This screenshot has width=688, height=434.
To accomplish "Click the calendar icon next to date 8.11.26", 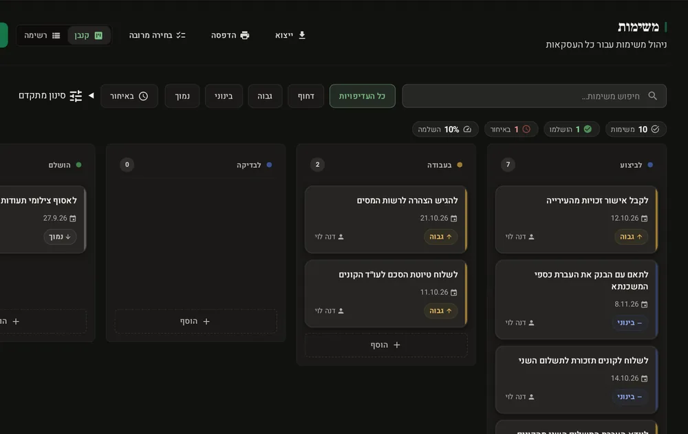I will click(644, 304).
